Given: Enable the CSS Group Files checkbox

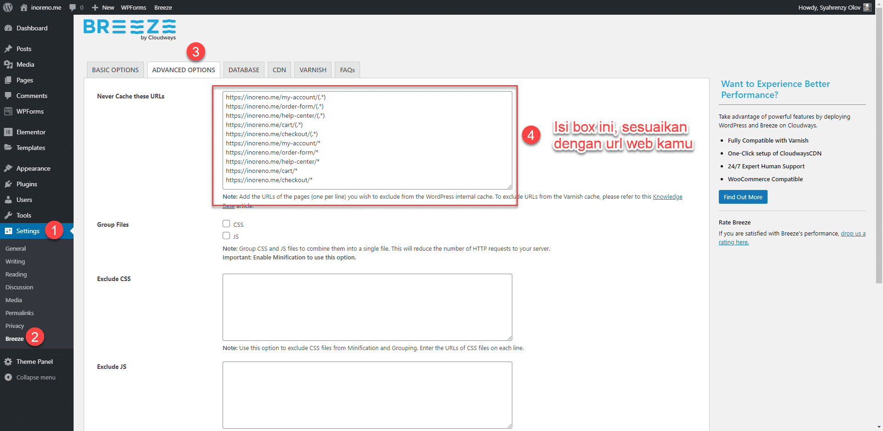Looking at the screenshot, I should point(226,224).
